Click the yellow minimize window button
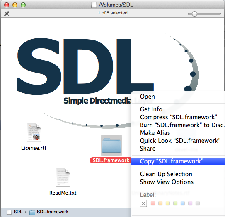This screenshot has height=217, width=225. point(15,5)
